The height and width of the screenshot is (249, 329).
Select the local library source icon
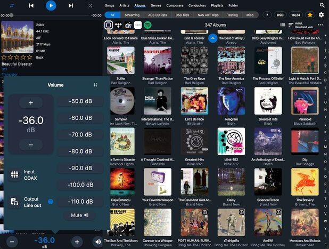click(x=109, y=25)
